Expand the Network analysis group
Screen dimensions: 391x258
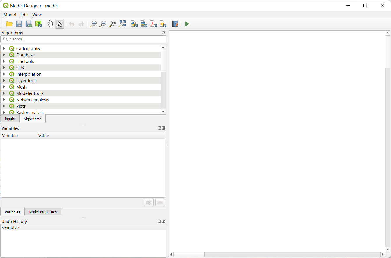[4, 100]
